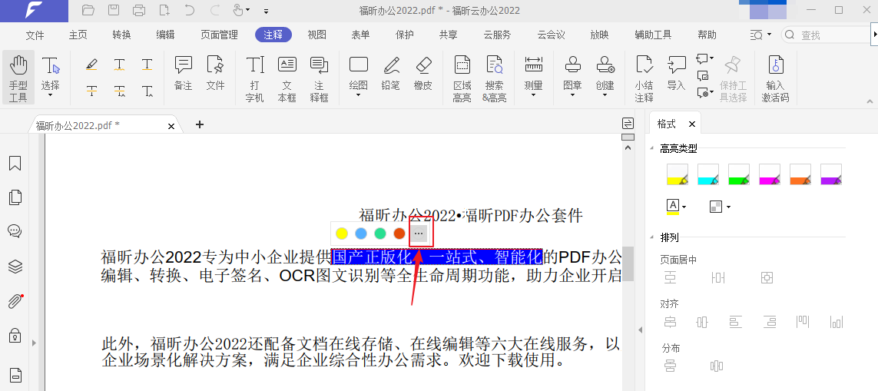Open the Quick Access toolbar customize arrow
Screen dimensions: 878x391
(266, 11)
